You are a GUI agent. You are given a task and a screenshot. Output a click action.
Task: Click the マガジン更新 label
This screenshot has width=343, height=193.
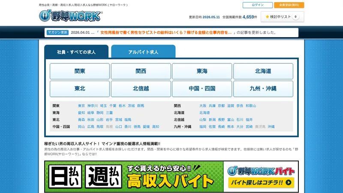(57, 33)
